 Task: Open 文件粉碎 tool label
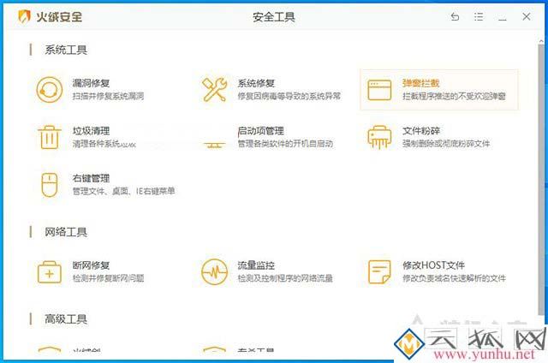coord(420,131)
